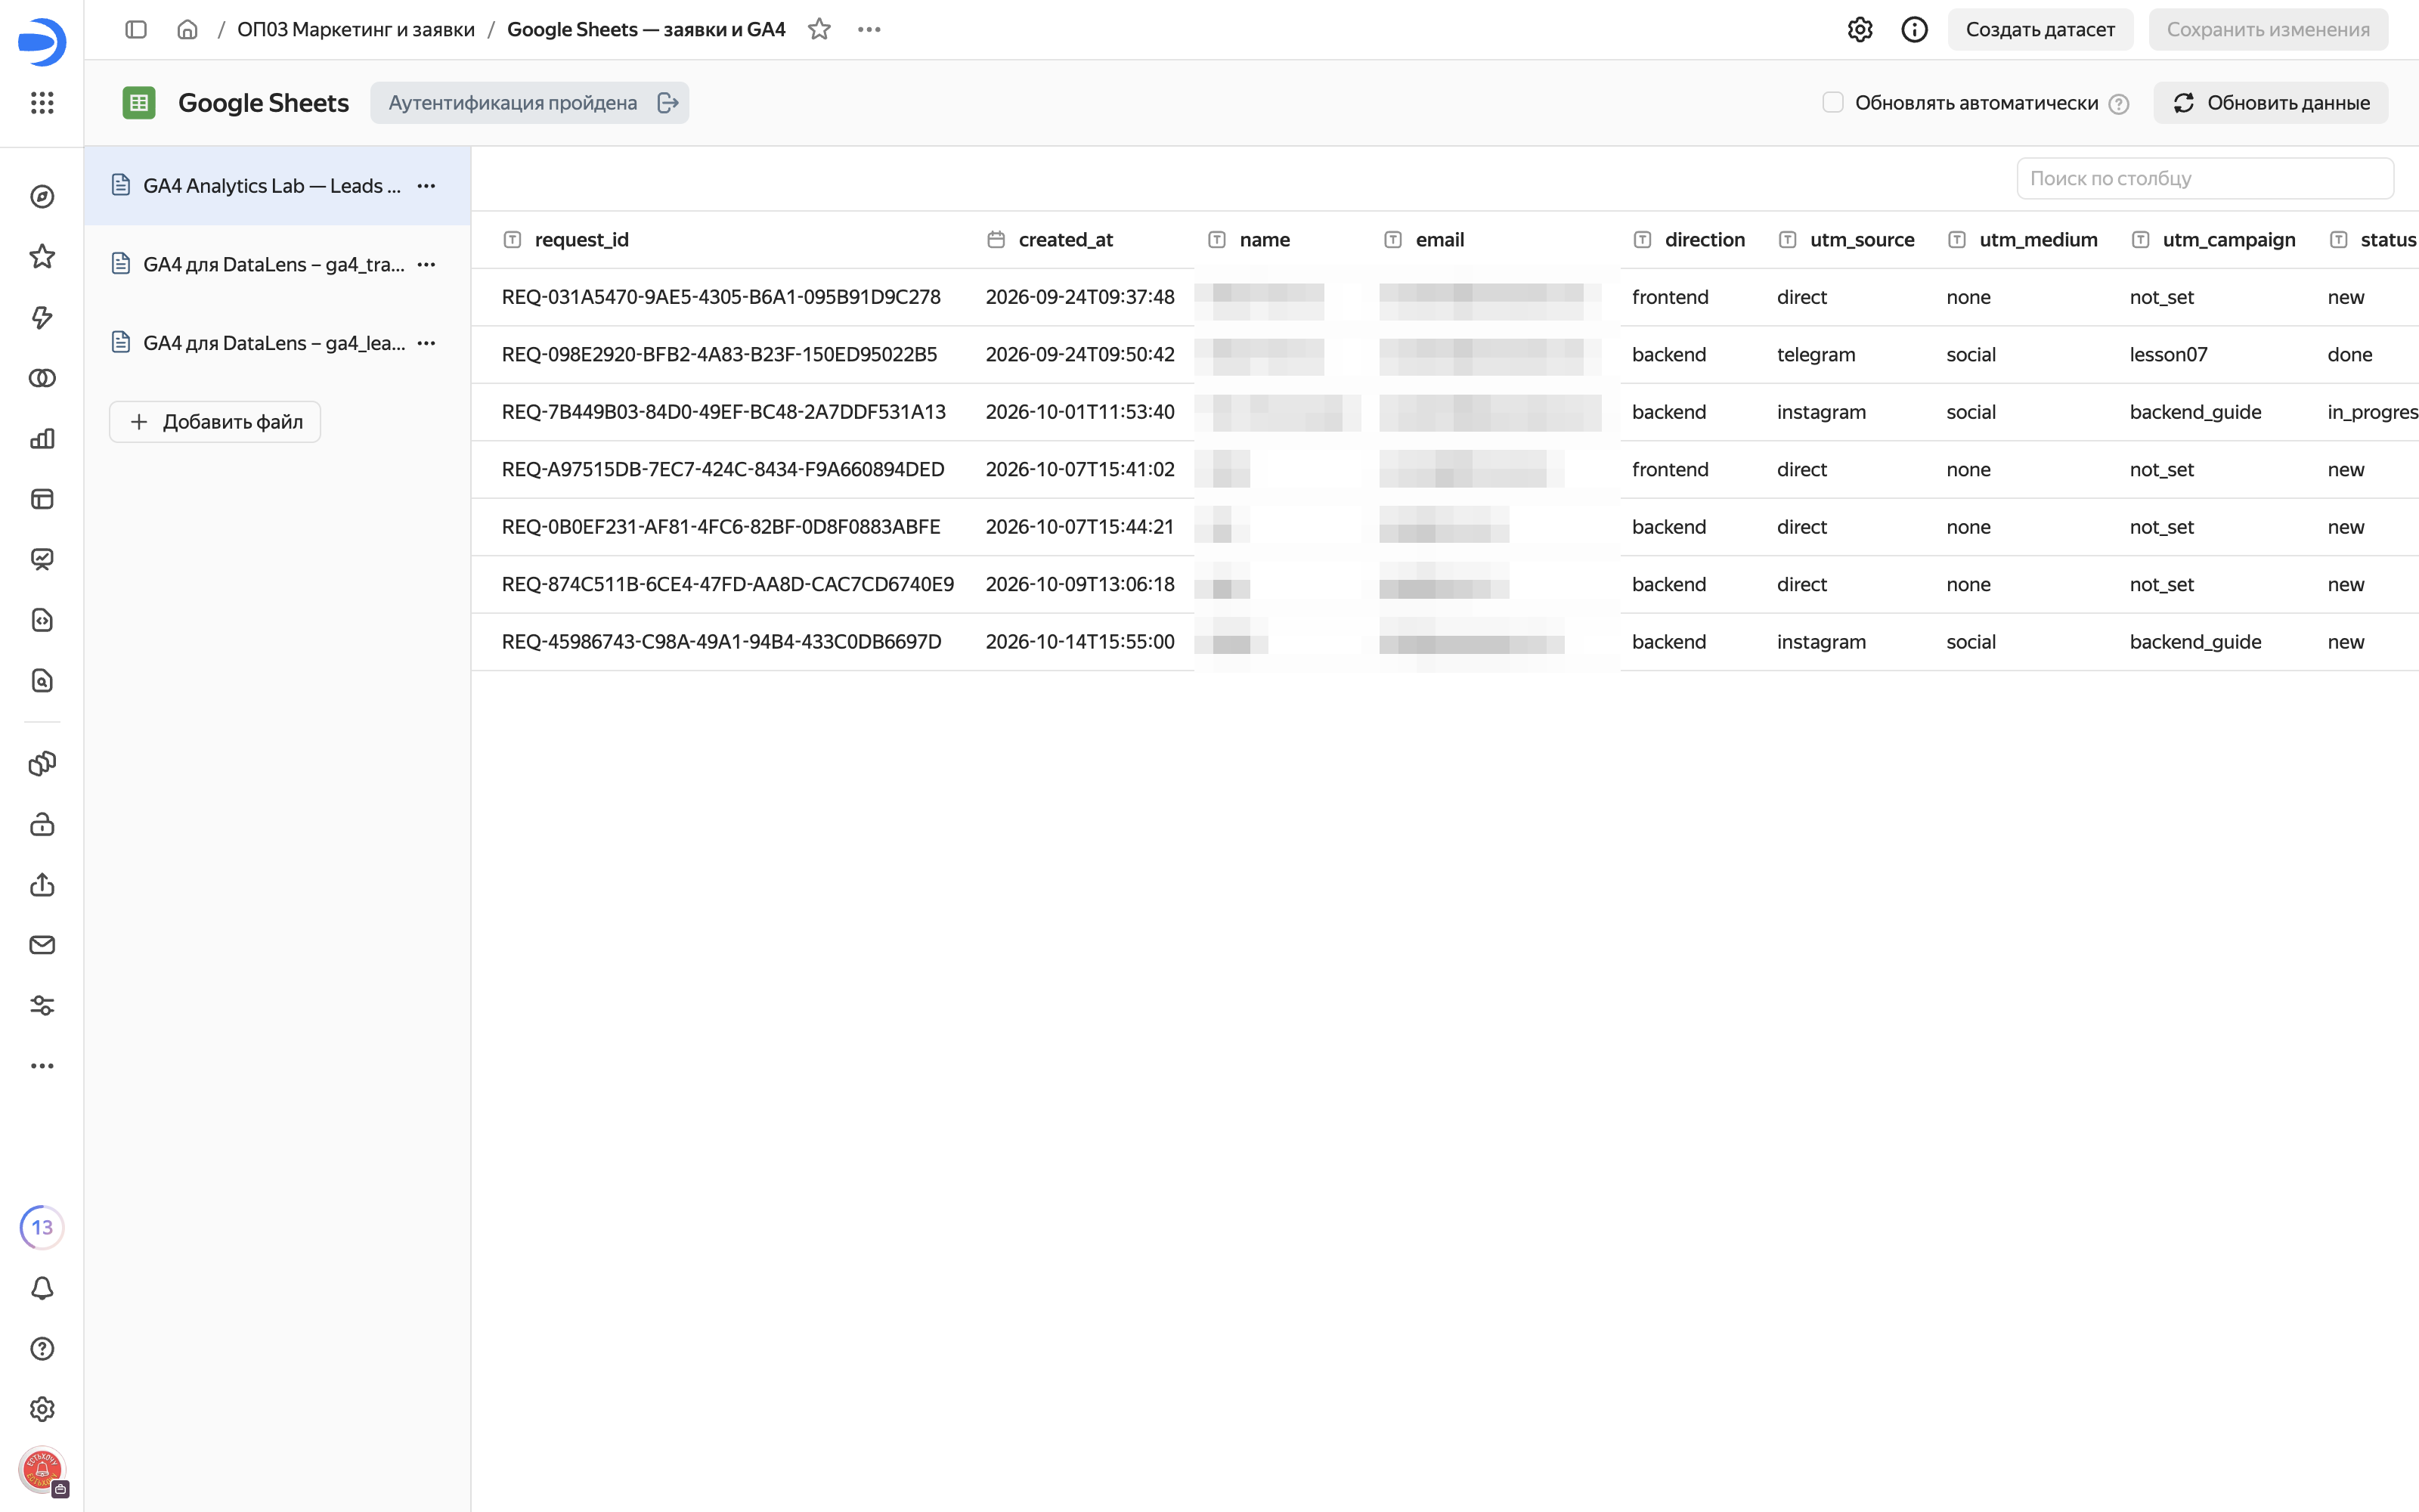The width and height of the screenshot is (2419, 1512).
Task: Open options for ga4_tra... file
Action: pos(426,264)
